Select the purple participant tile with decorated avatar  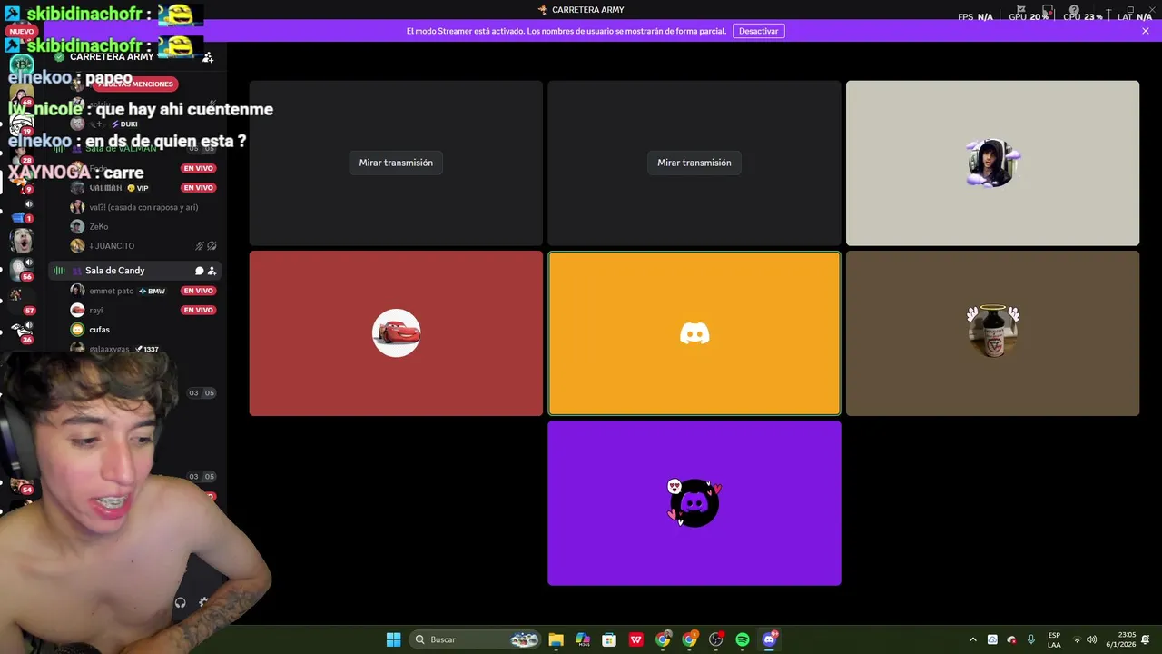[694, 503]
